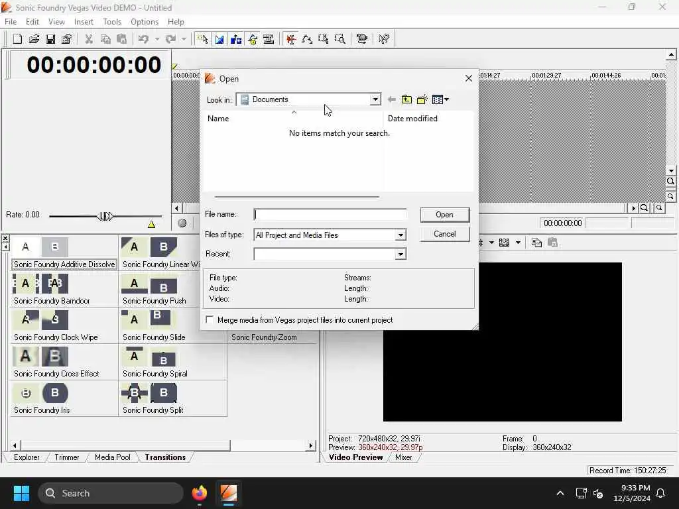Open the Recent folders dropdown
The image size is (679, 509).
[x=401, y=254]
